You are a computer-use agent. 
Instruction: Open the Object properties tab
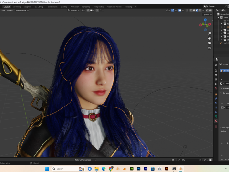pos(216,94)
